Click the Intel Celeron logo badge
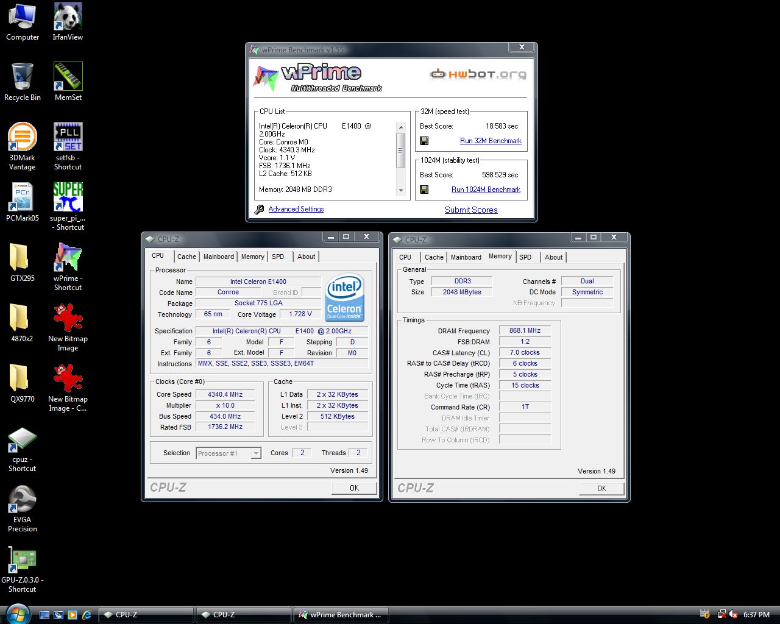The width and height of the screenshot is (780, 624). [345, 297]
